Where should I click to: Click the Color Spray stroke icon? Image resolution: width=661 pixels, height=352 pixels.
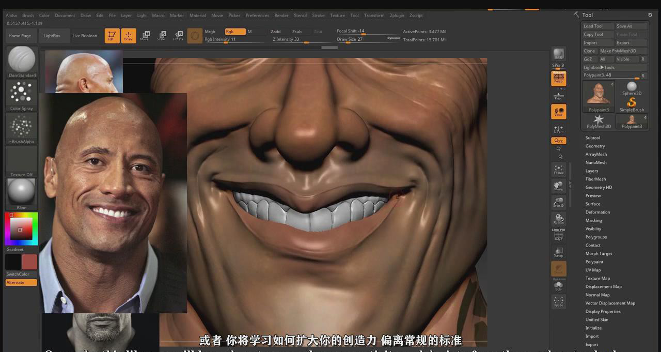click(21, 93)
